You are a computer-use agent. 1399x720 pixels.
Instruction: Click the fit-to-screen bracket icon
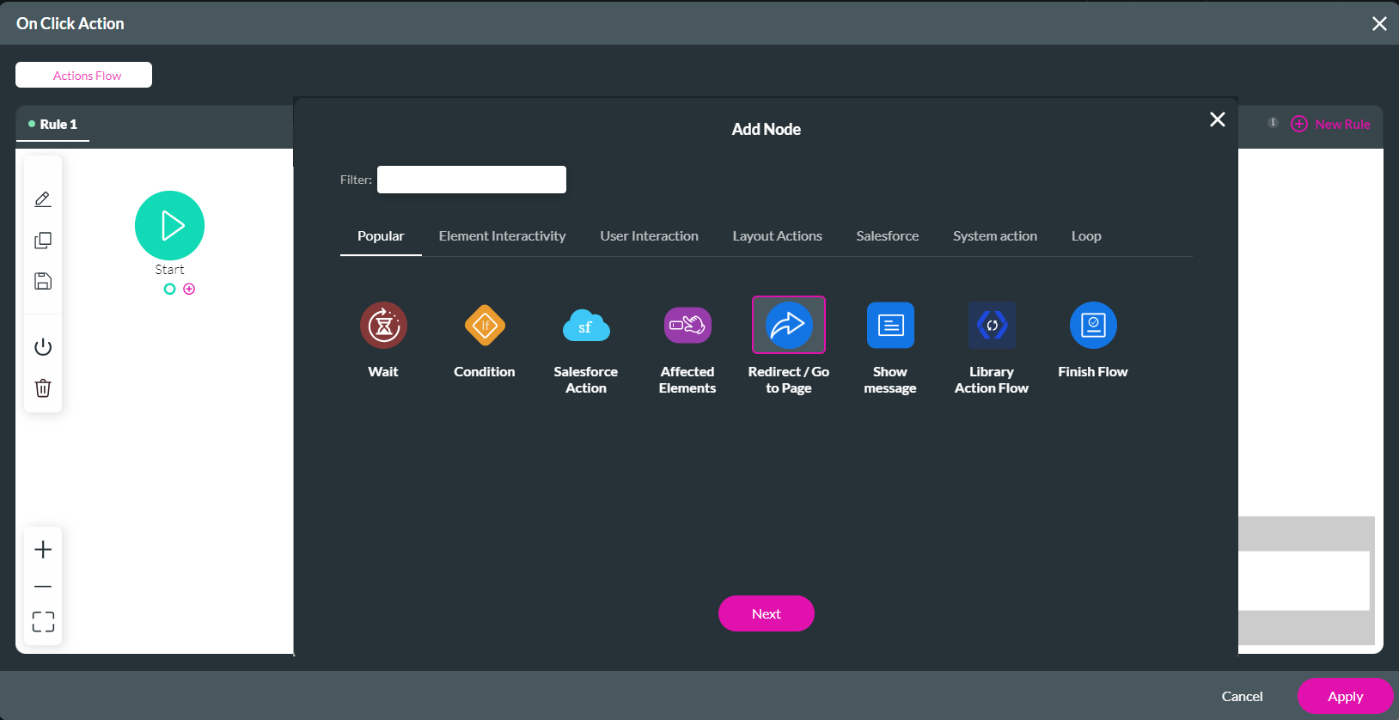(43, 622)
